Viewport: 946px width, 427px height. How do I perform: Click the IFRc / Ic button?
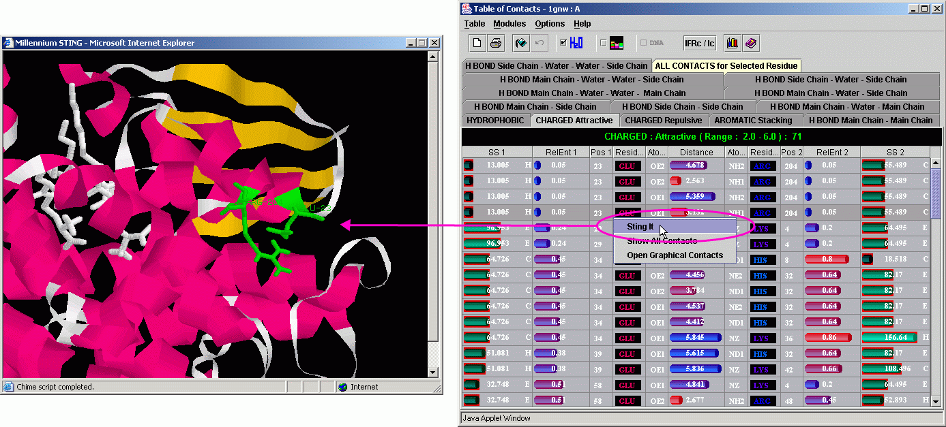700,43
